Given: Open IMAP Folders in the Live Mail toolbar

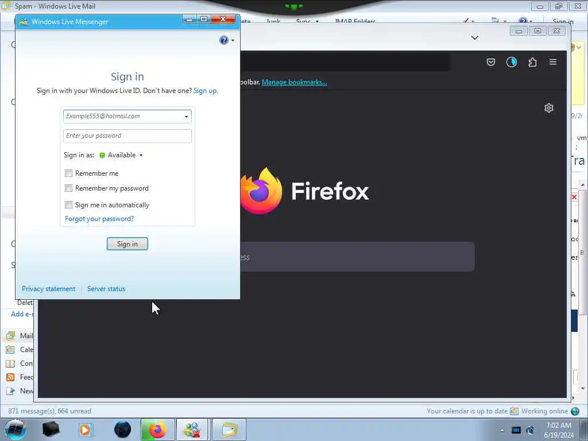Looking at the screenshot, I should pyautogui.click(x=355, y=22).
